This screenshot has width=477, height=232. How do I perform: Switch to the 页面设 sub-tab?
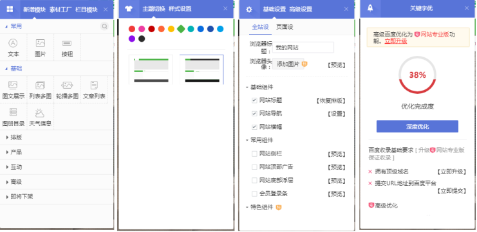(x=285, y=28)
